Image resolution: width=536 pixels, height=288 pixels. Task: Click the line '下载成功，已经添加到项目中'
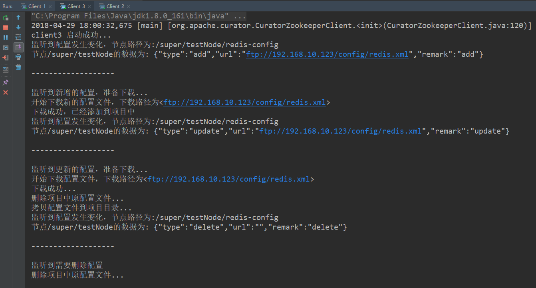(x=83, y=112)
